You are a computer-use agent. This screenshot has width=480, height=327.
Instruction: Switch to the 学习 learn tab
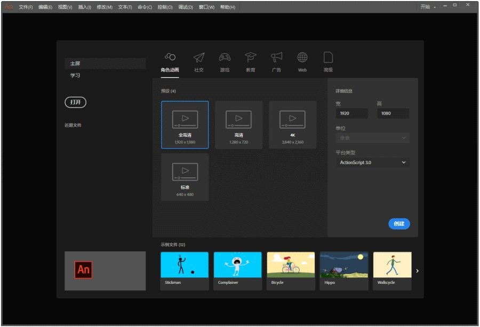coord(75,75)
